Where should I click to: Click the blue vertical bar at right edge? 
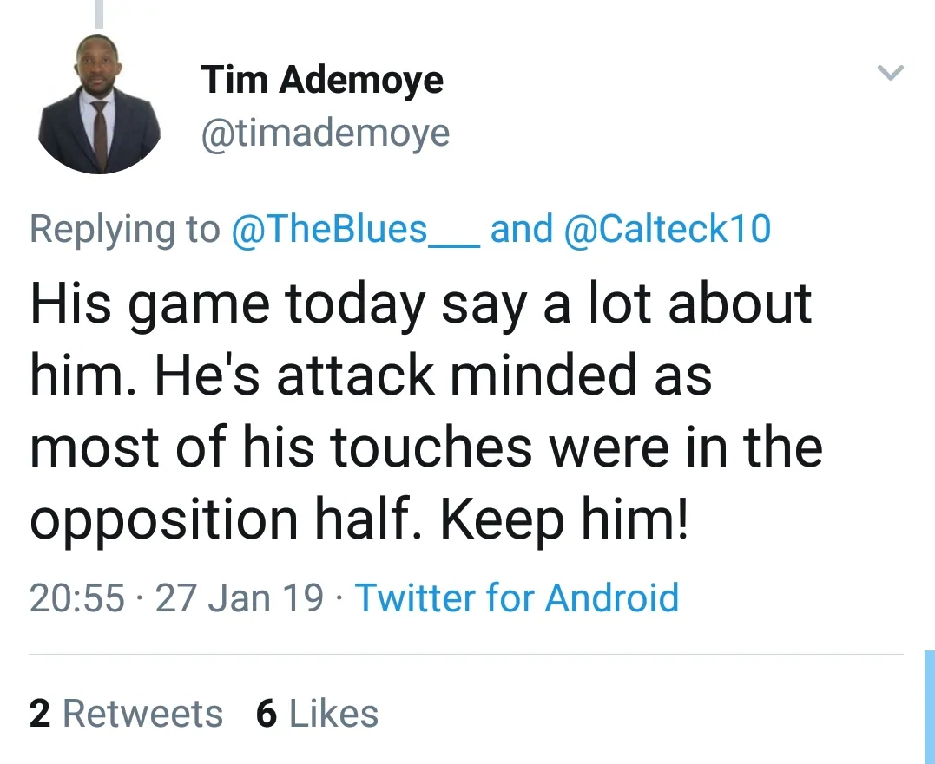pyautogui.click(x=929, y=707)
